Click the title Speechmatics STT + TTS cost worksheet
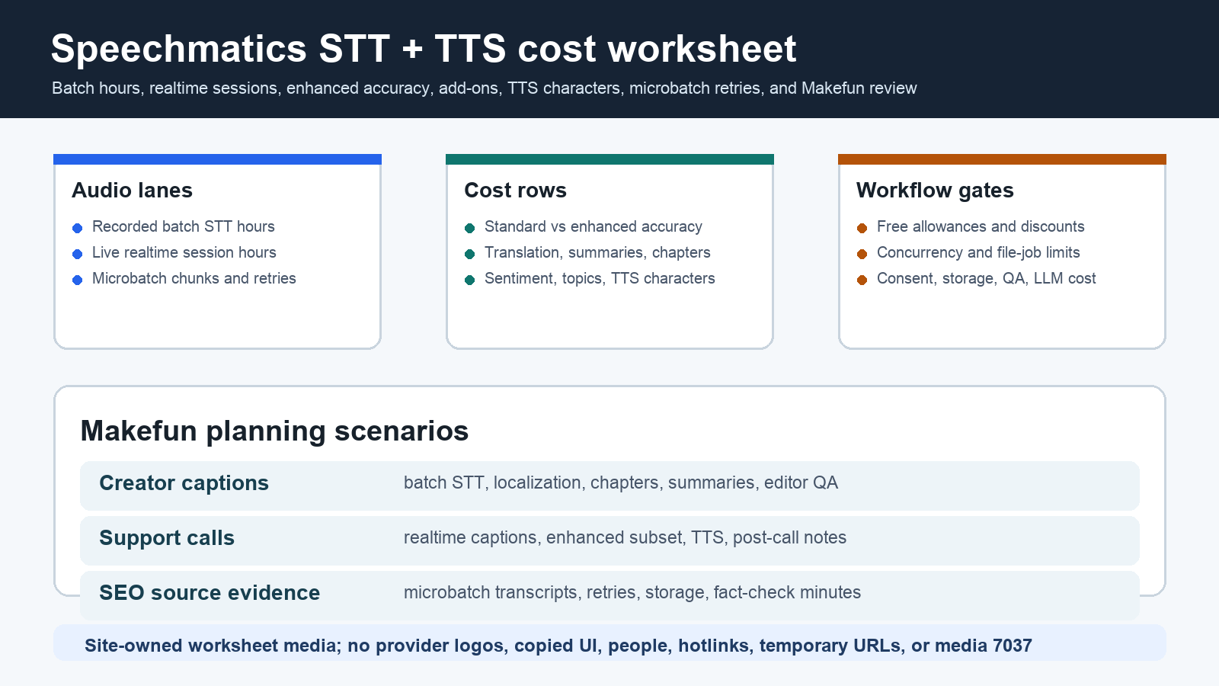The height and width of the screenshot is (686, 1219). 424,49
